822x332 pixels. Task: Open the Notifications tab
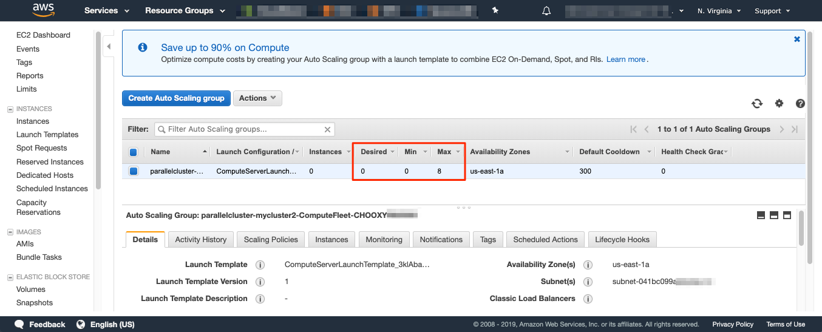[441, 240]
